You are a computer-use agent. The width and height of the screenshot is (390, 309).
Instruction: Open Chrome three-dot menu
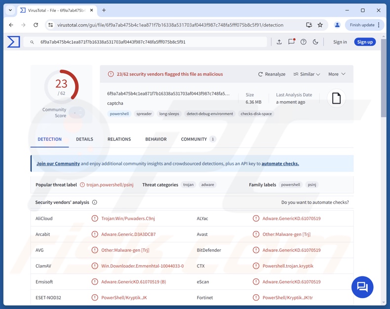click(x=379, y=25)
